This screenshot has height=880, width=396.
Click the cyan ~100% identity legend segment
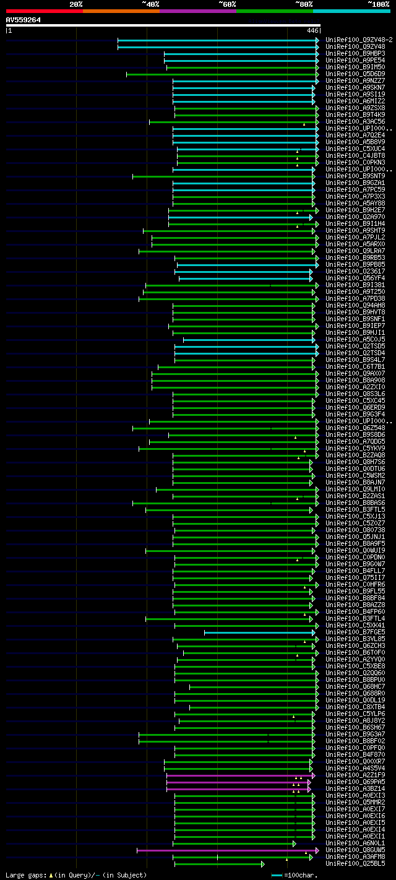351,11
